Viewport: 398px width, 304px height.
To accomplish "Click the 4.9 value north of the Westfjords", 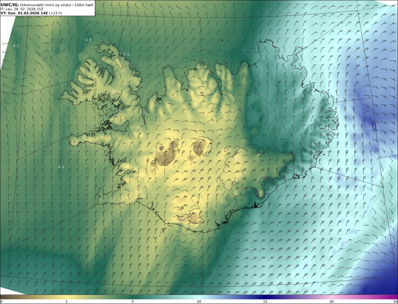I will 88,40.
